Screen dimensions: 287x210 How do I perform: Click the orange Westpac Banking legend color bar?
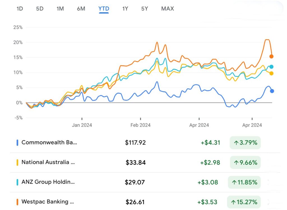[x=17, y=202]
